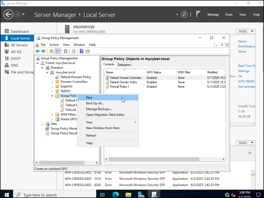The image size is (264, 198).
Task: Click the AD DS sidebar icon
Action: (7, 52)
